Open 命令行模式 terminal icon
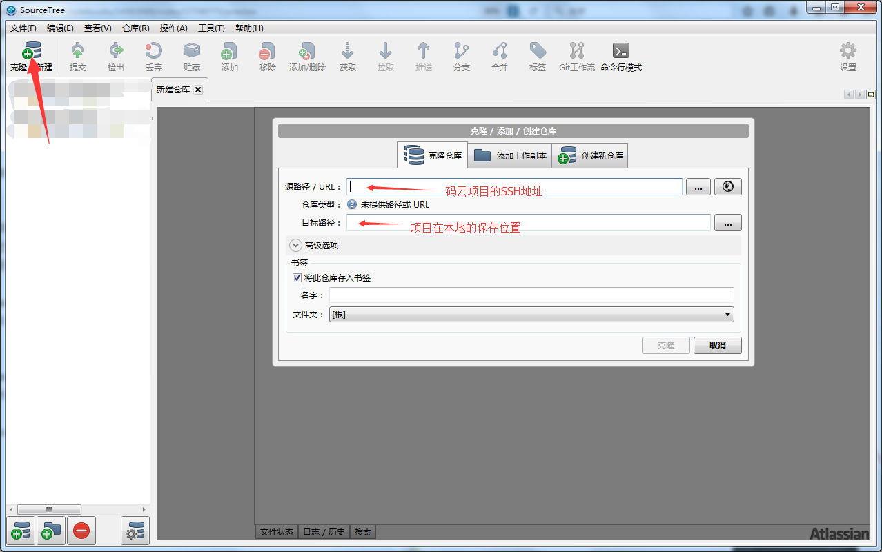882x552 pixels. pos(621,50)
